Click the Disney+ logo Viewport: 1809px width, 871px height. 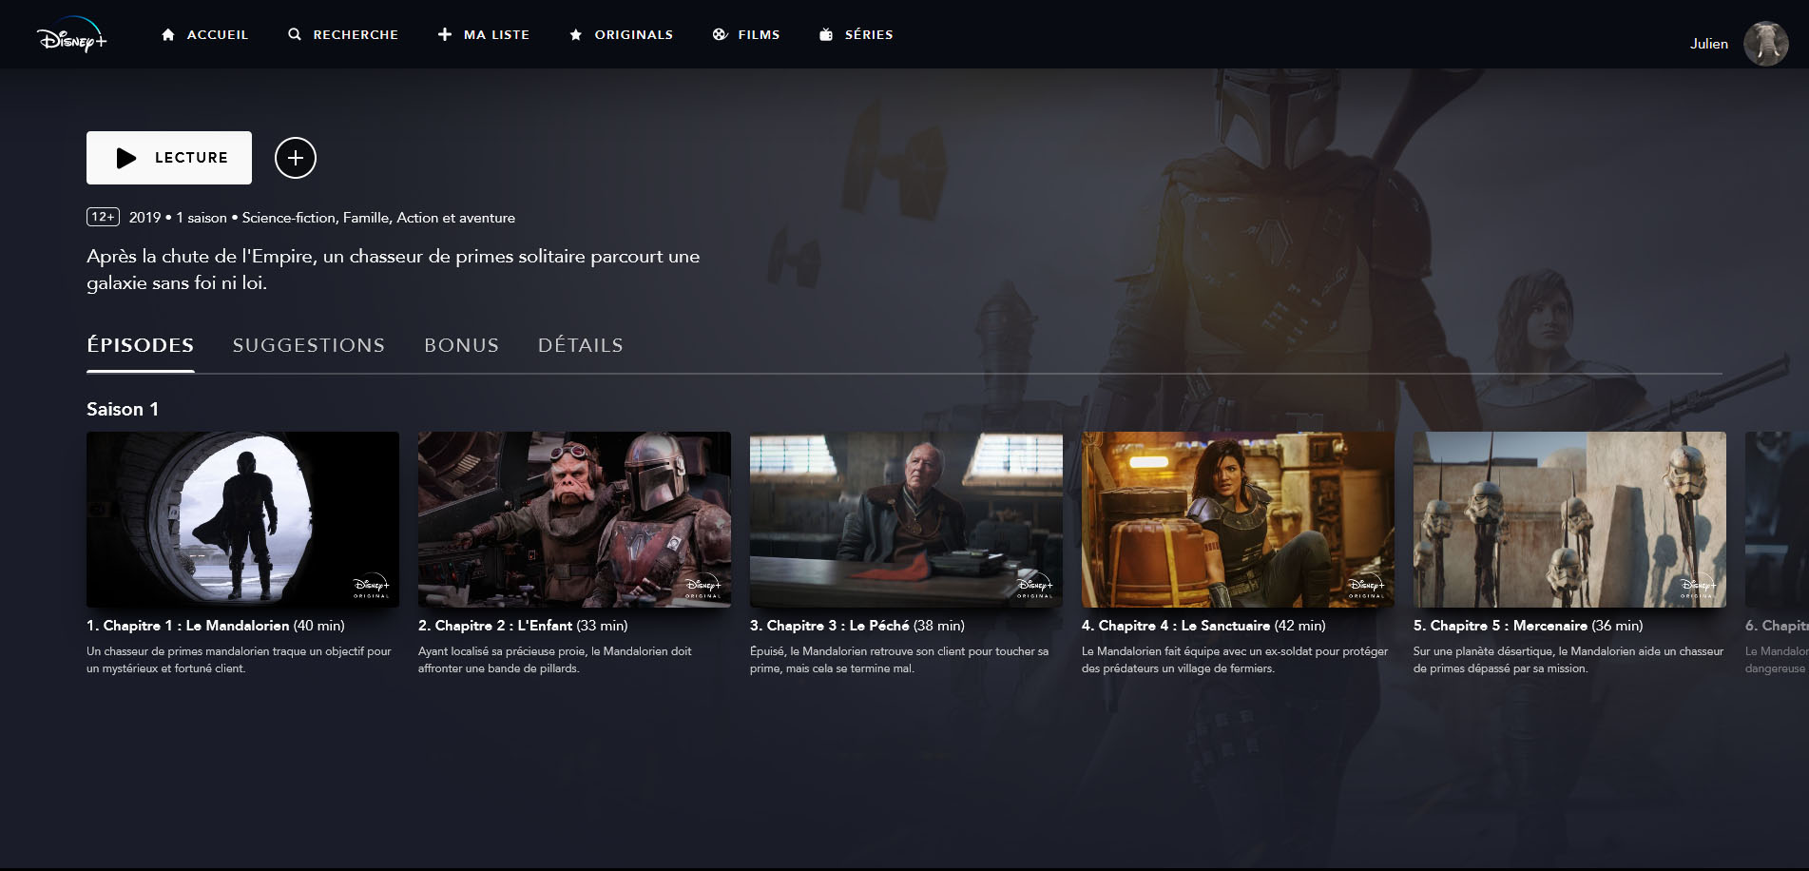(x=72, y=36)
